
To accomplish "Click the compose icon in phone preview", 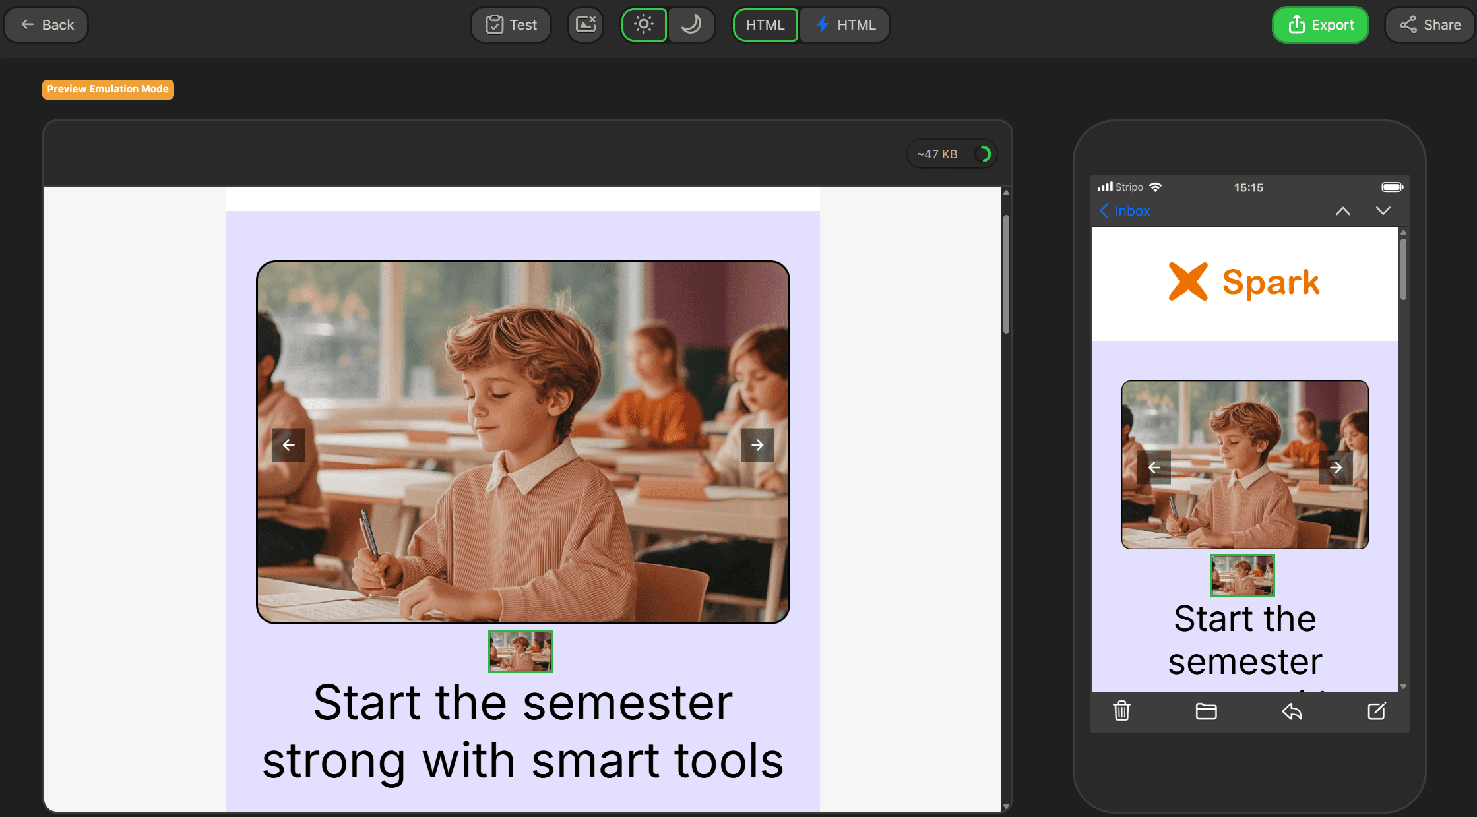I will tap(1377, 711).
